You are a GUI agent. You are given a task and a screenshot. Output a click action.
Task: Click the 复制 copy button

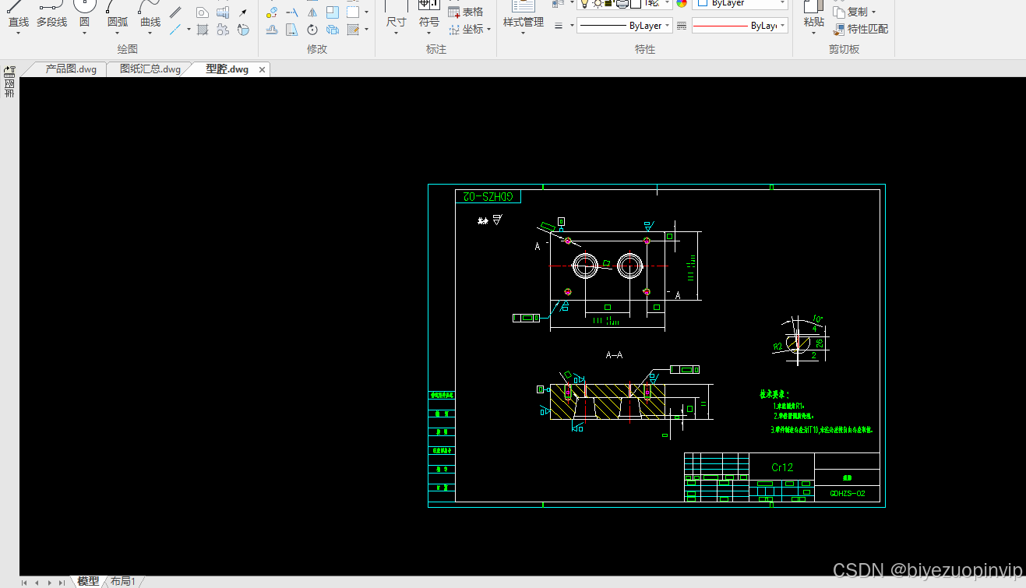click(855, 12)
